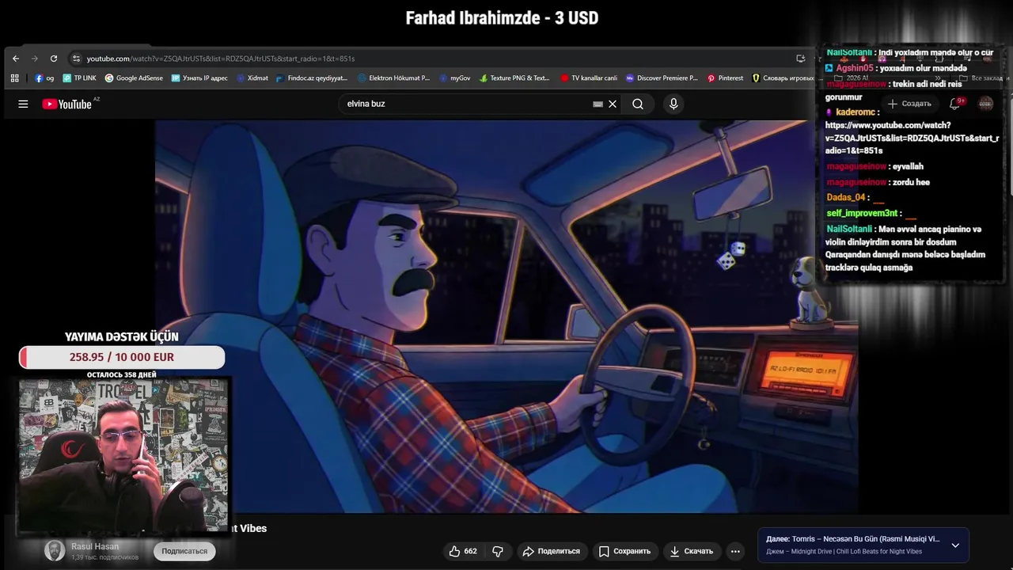Image resolution: width=1013 pixels, height=570 pixels.
Task: Click chat username NailSoltanli in long message
Action: click(x=848, y=230)
